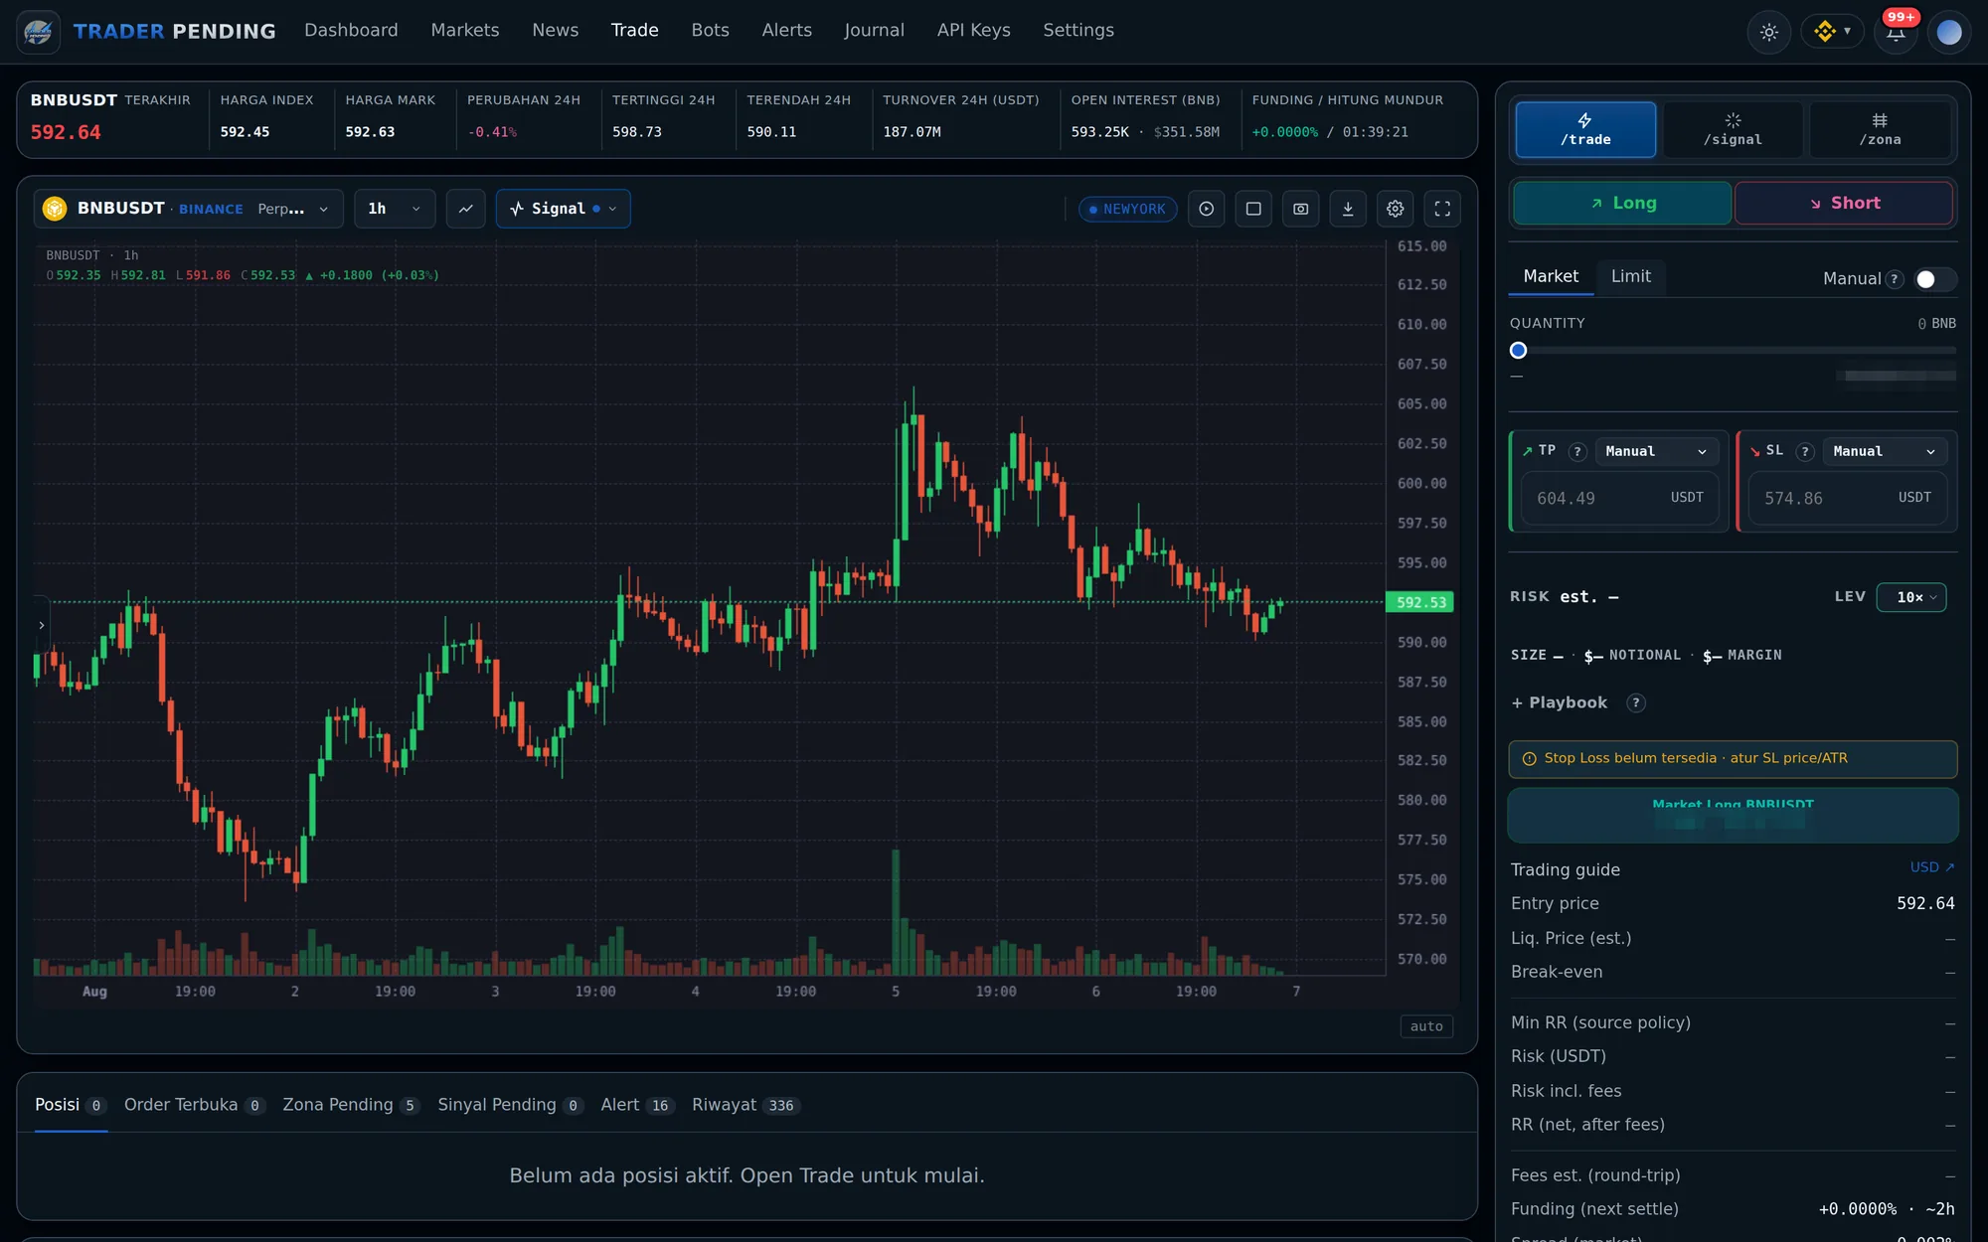1988x1242 pixels.
Task: Click the 592.53 current price marker
Action: pyautogui.click(x=1420, y=602)
